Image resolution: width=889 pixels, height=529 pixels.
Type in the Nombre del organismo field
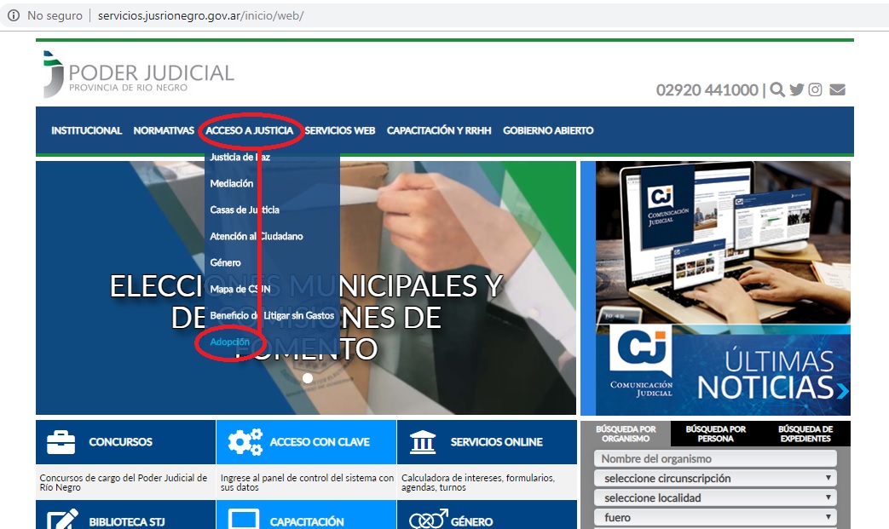(x=714, y=459)
